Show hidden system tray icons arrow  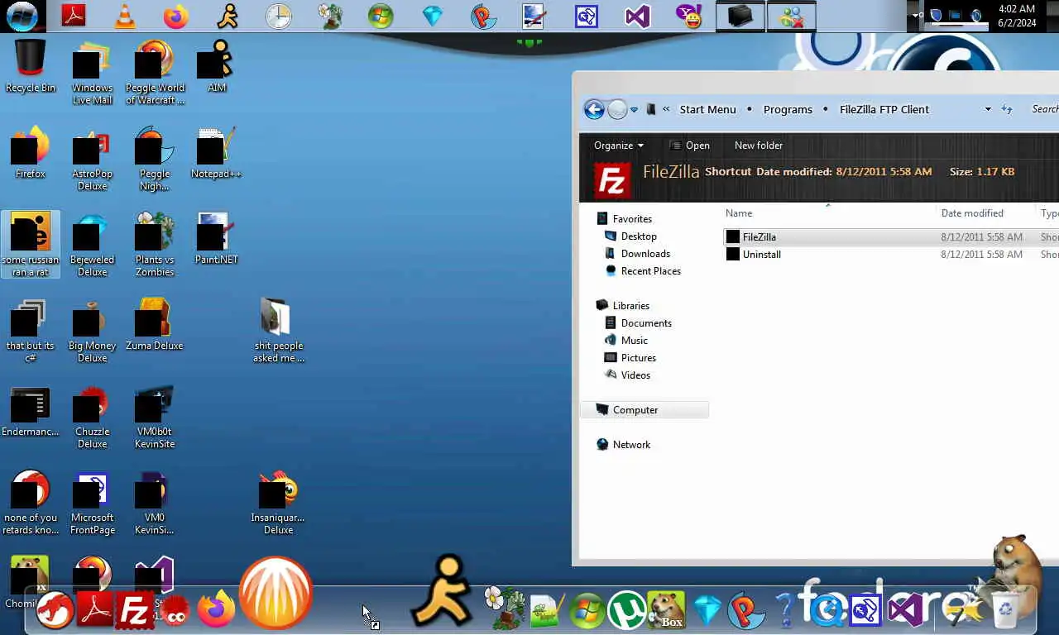(x=916, y=15)
